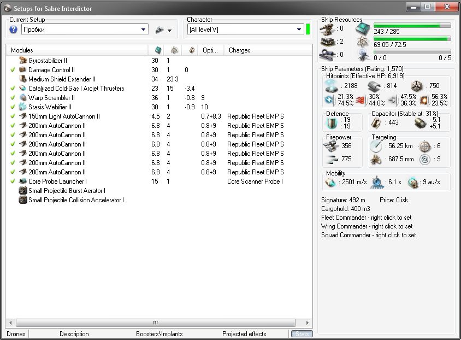
Task: Sort by the Modules column header
Action: pos(77,50)
